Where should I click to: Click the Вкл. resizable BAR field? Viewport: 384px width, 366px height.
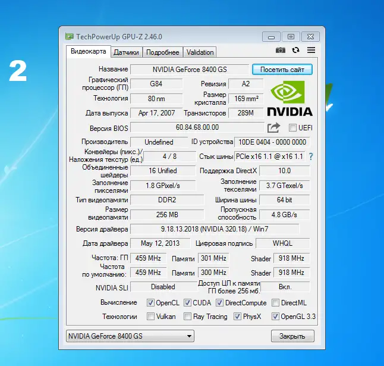pos(285,287)
